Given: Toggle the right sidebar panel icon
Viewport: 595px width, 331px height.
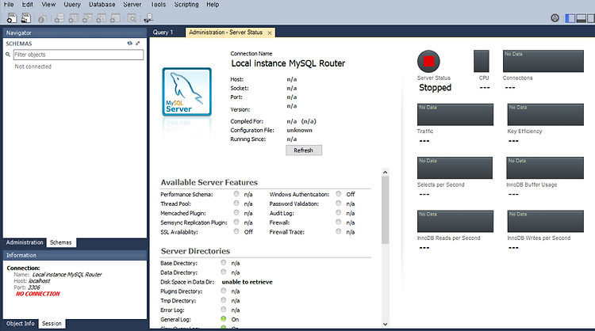Looking at the screenshot, I should 591,18.
